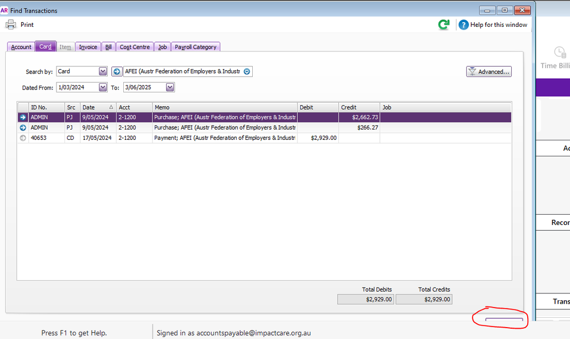
Task: Click the green refresh icon
Action: point(443,25)
